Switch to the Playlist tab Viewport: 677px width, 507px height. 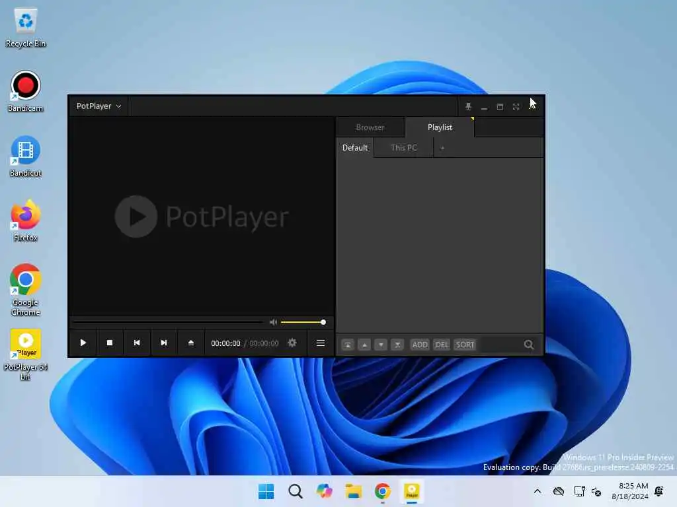440,127
